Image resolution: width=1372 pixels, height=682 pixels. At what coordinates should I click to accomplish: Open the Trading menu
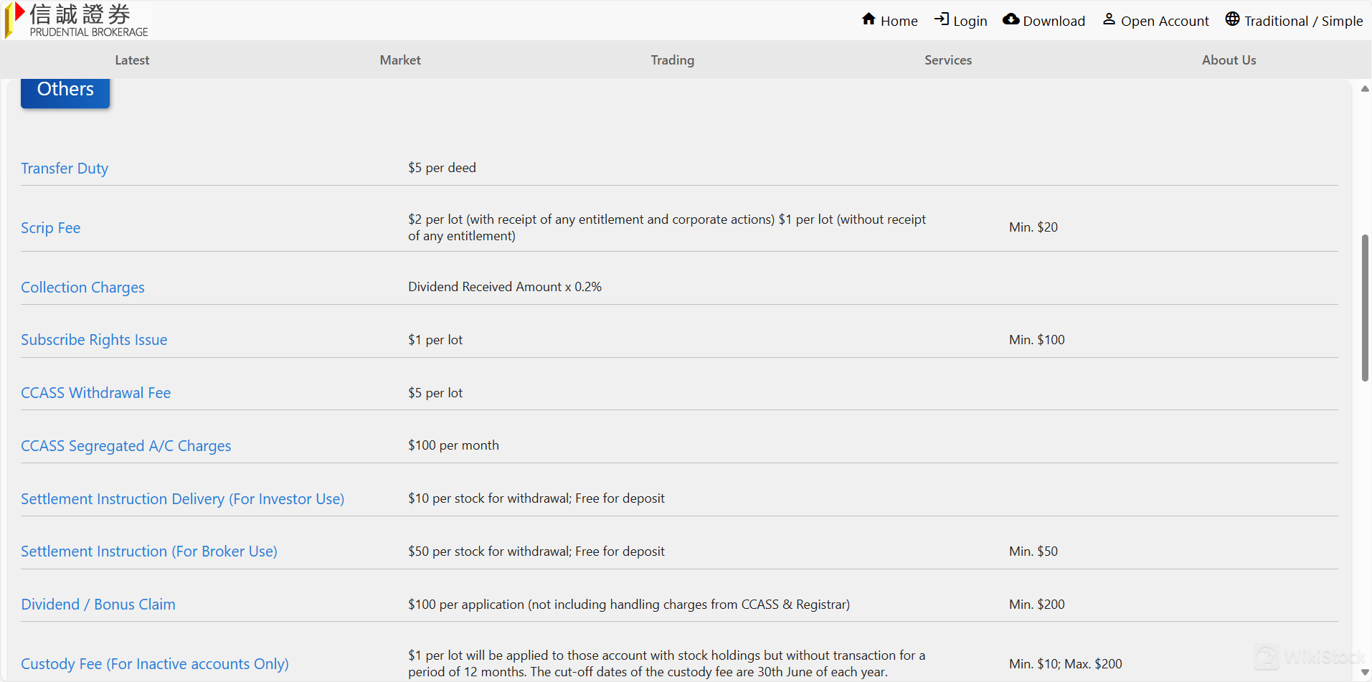pyautogui.click(x=672, y=60)
